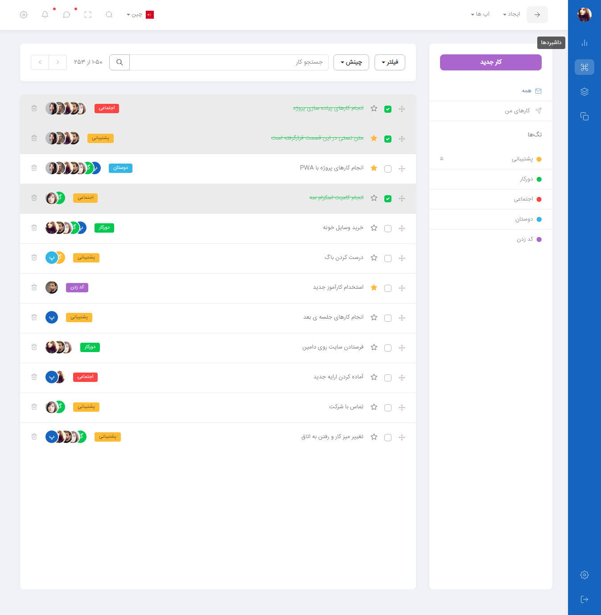Click the settings gear in top bar
Screen dimensions: 601x615
(x=24, y=15)
